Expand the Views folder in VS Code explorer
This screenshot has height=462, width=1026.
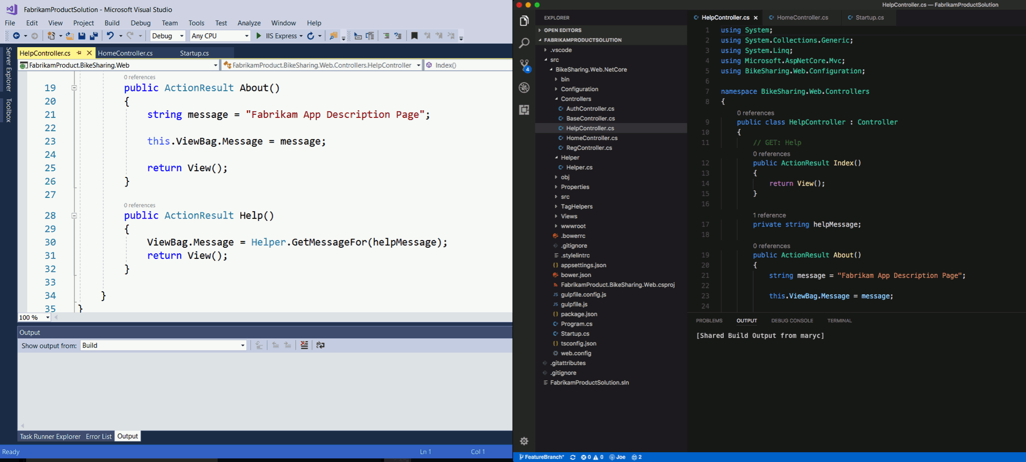click(x=569, y=216)
